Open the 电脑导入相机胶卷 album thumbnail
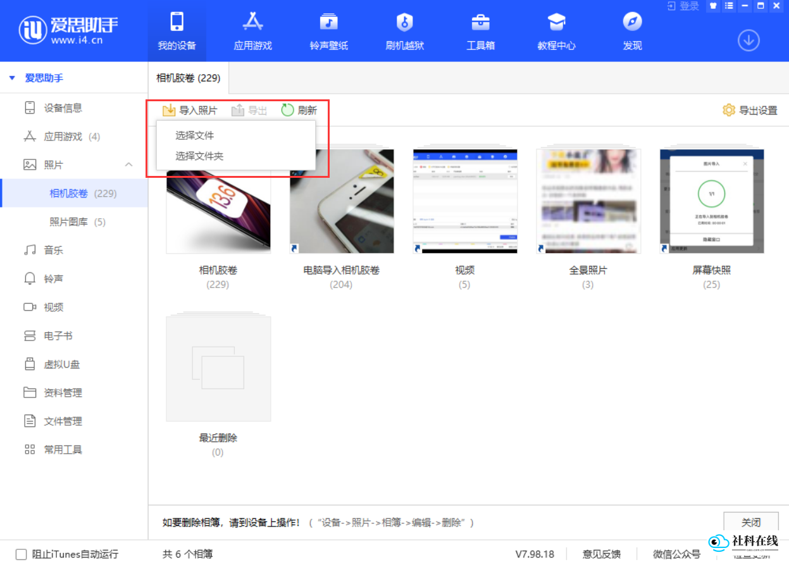This screenshot has height=567, width=789. 342,201
